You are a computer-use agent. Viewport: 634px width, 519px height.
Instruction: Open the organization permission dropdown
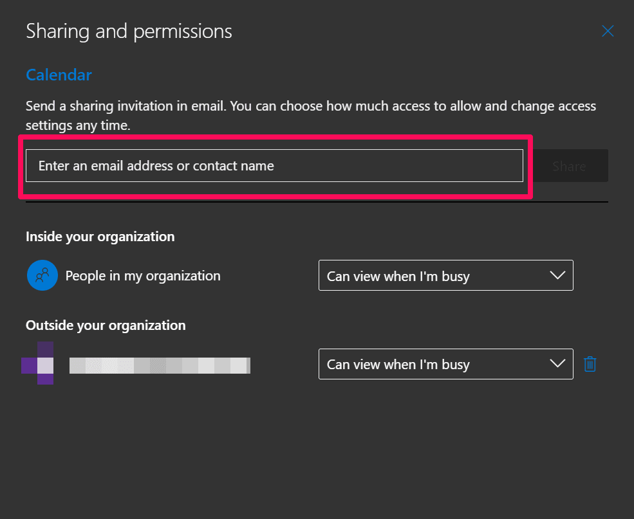445,276
